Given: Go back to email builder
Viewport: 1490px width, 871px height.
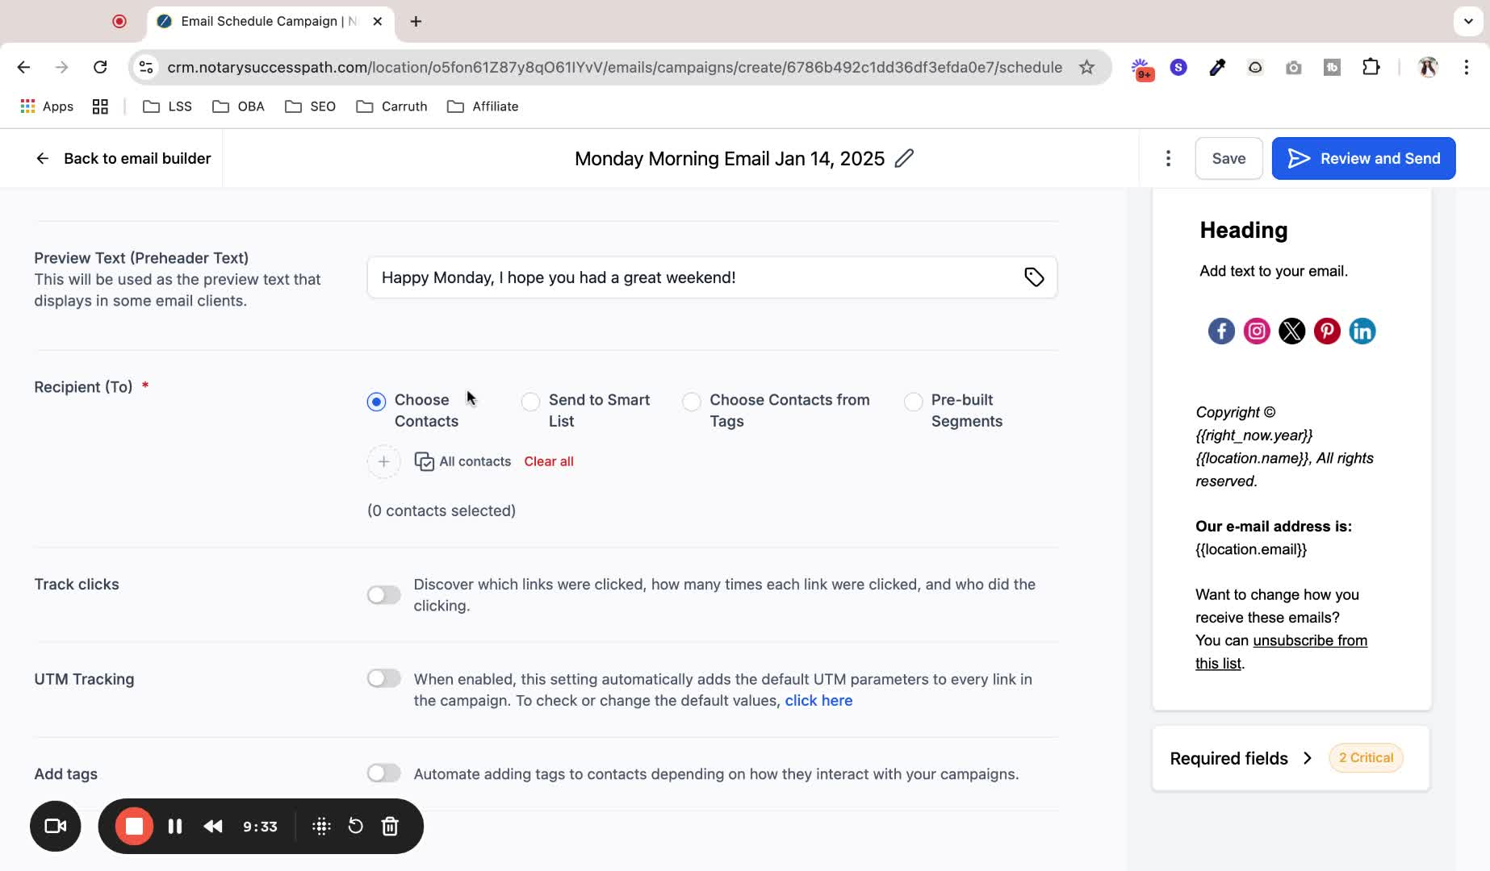Looking at the screenshot, I should point(123,158).
